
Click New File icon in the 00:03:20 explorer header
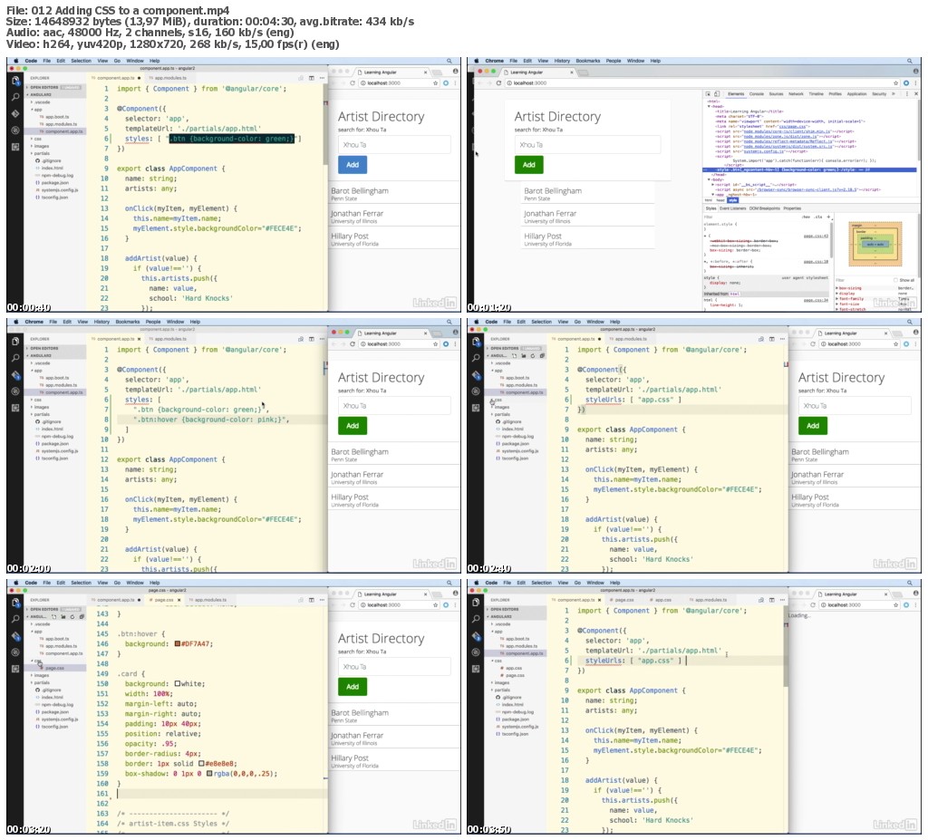click(53, 616)
